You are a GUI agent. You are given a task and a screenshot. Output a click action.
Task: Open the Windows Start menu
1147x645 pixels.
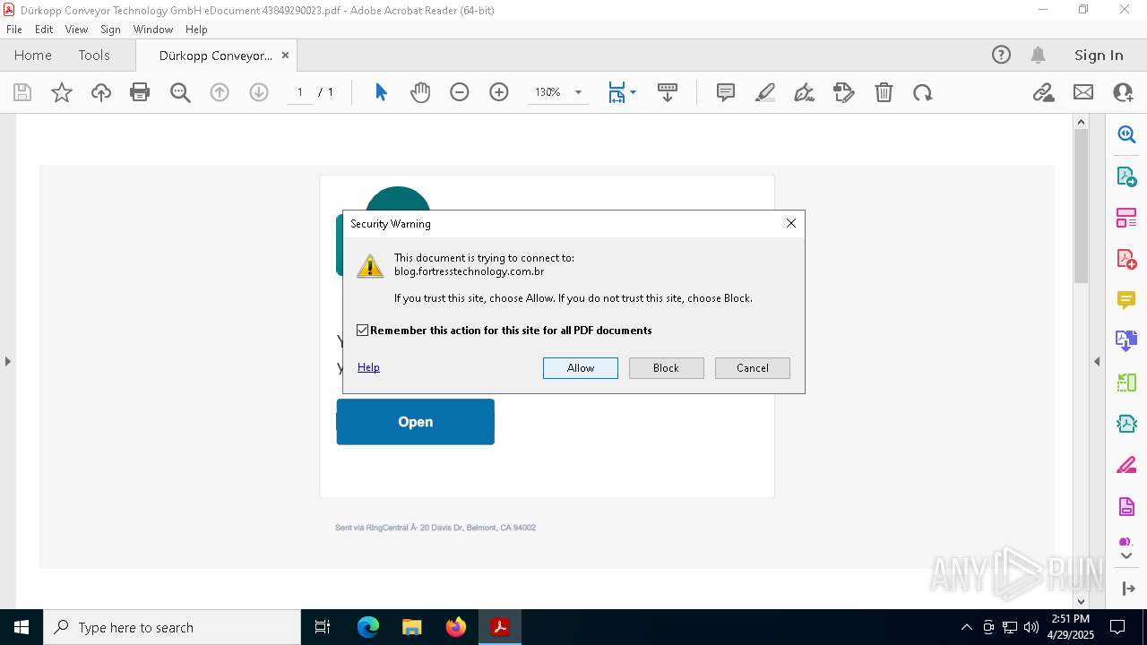[x=22, y=627]
